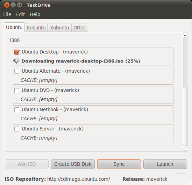The height and width of the screenshot is (185, 192).
Task: Switch to the Kubuntu tab
Action: pos(36,28)
